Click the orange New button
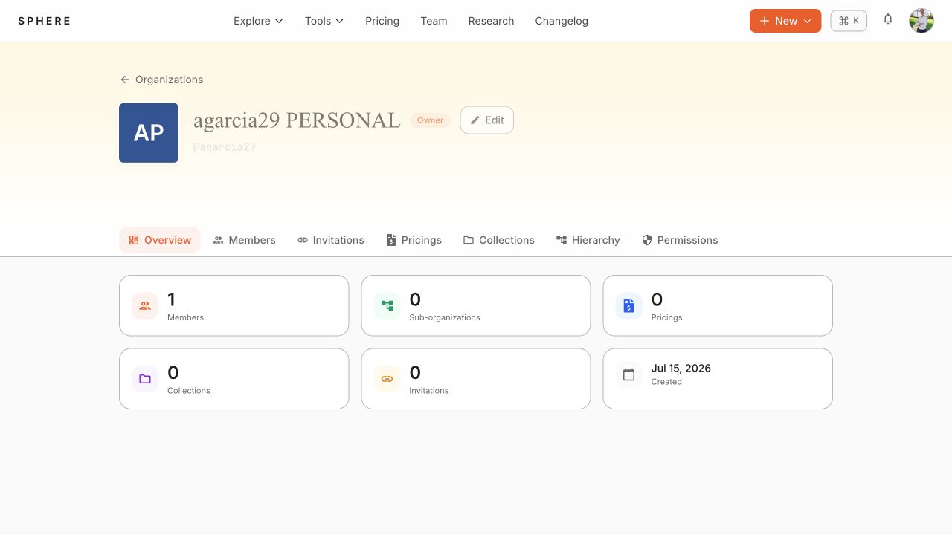 [785, 21]
